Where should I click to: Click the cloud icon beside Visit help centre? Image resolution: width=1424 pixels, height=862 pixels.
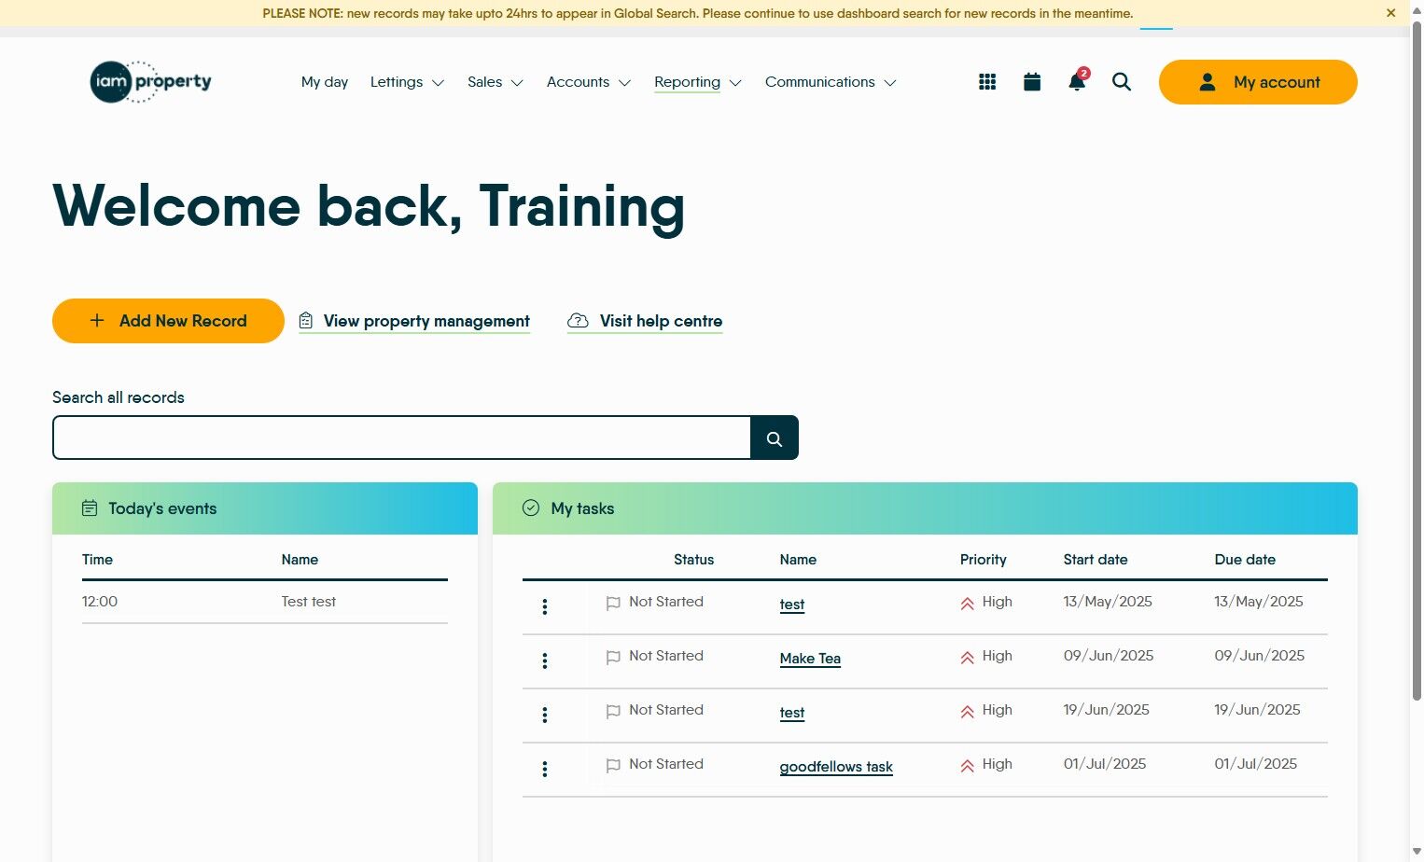(x=578, y=320)
